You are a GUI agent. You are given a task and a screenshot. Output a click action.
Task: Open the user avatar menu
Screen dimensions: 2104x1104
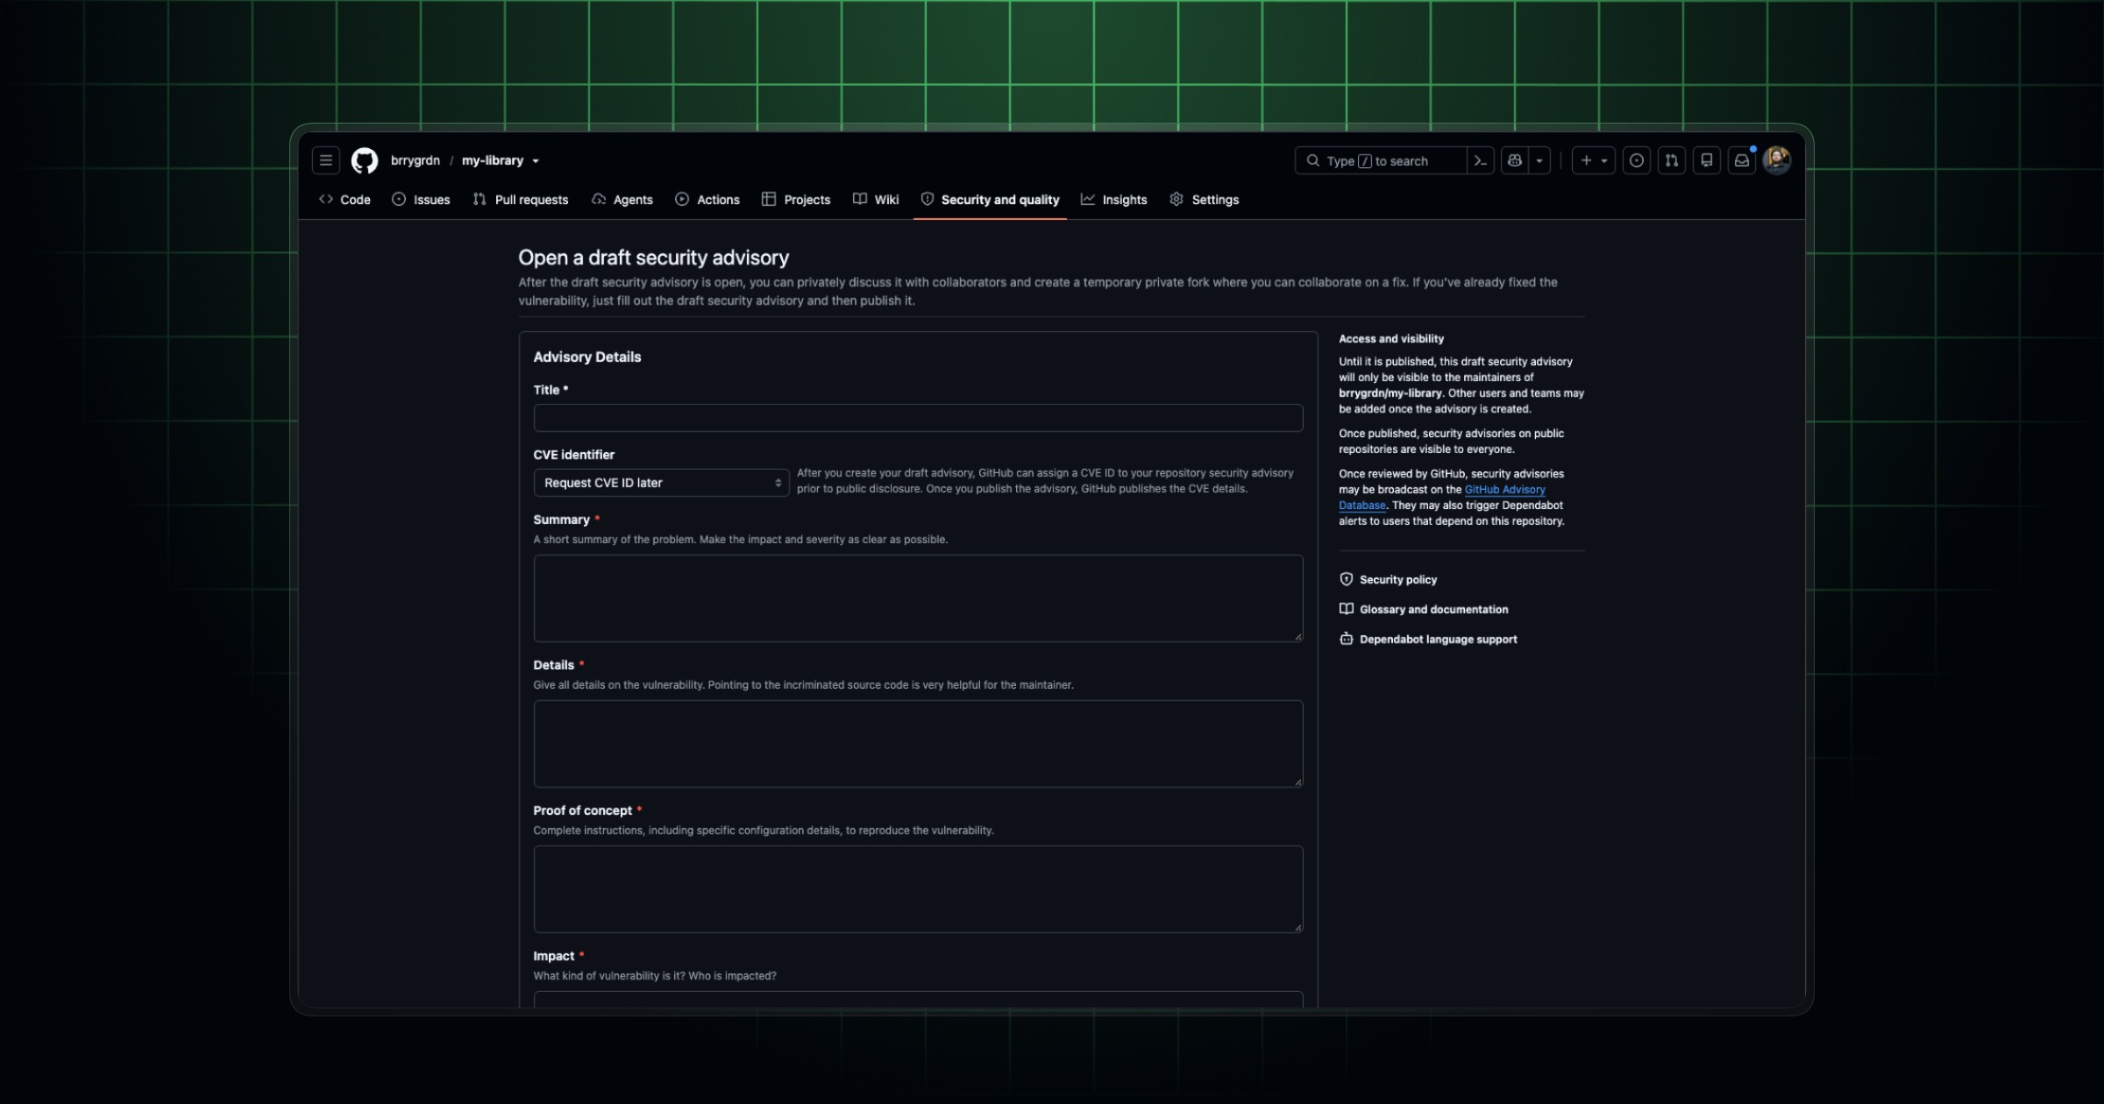[1777, 160]
